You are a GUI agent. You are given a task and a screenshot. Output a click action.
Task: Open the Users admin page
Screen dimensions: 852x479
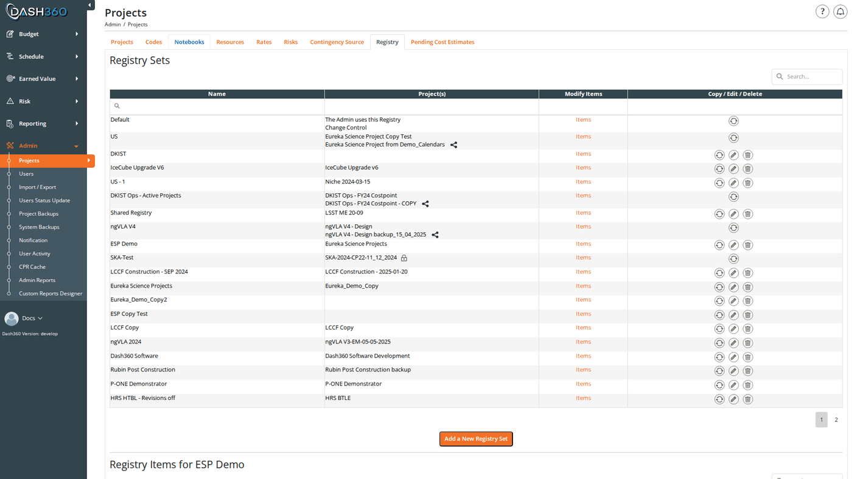click(26, 174)
